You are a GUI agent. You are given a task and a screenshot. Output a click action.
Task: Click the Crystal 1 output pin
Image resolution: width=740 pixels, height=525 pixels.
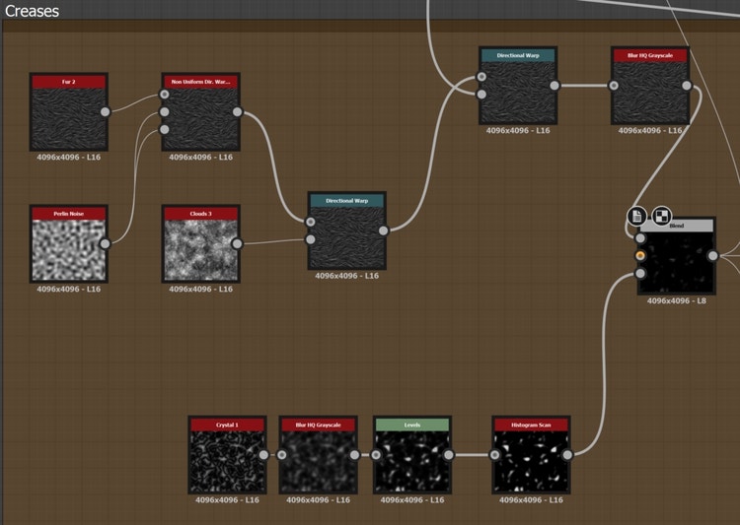point(263,455)
